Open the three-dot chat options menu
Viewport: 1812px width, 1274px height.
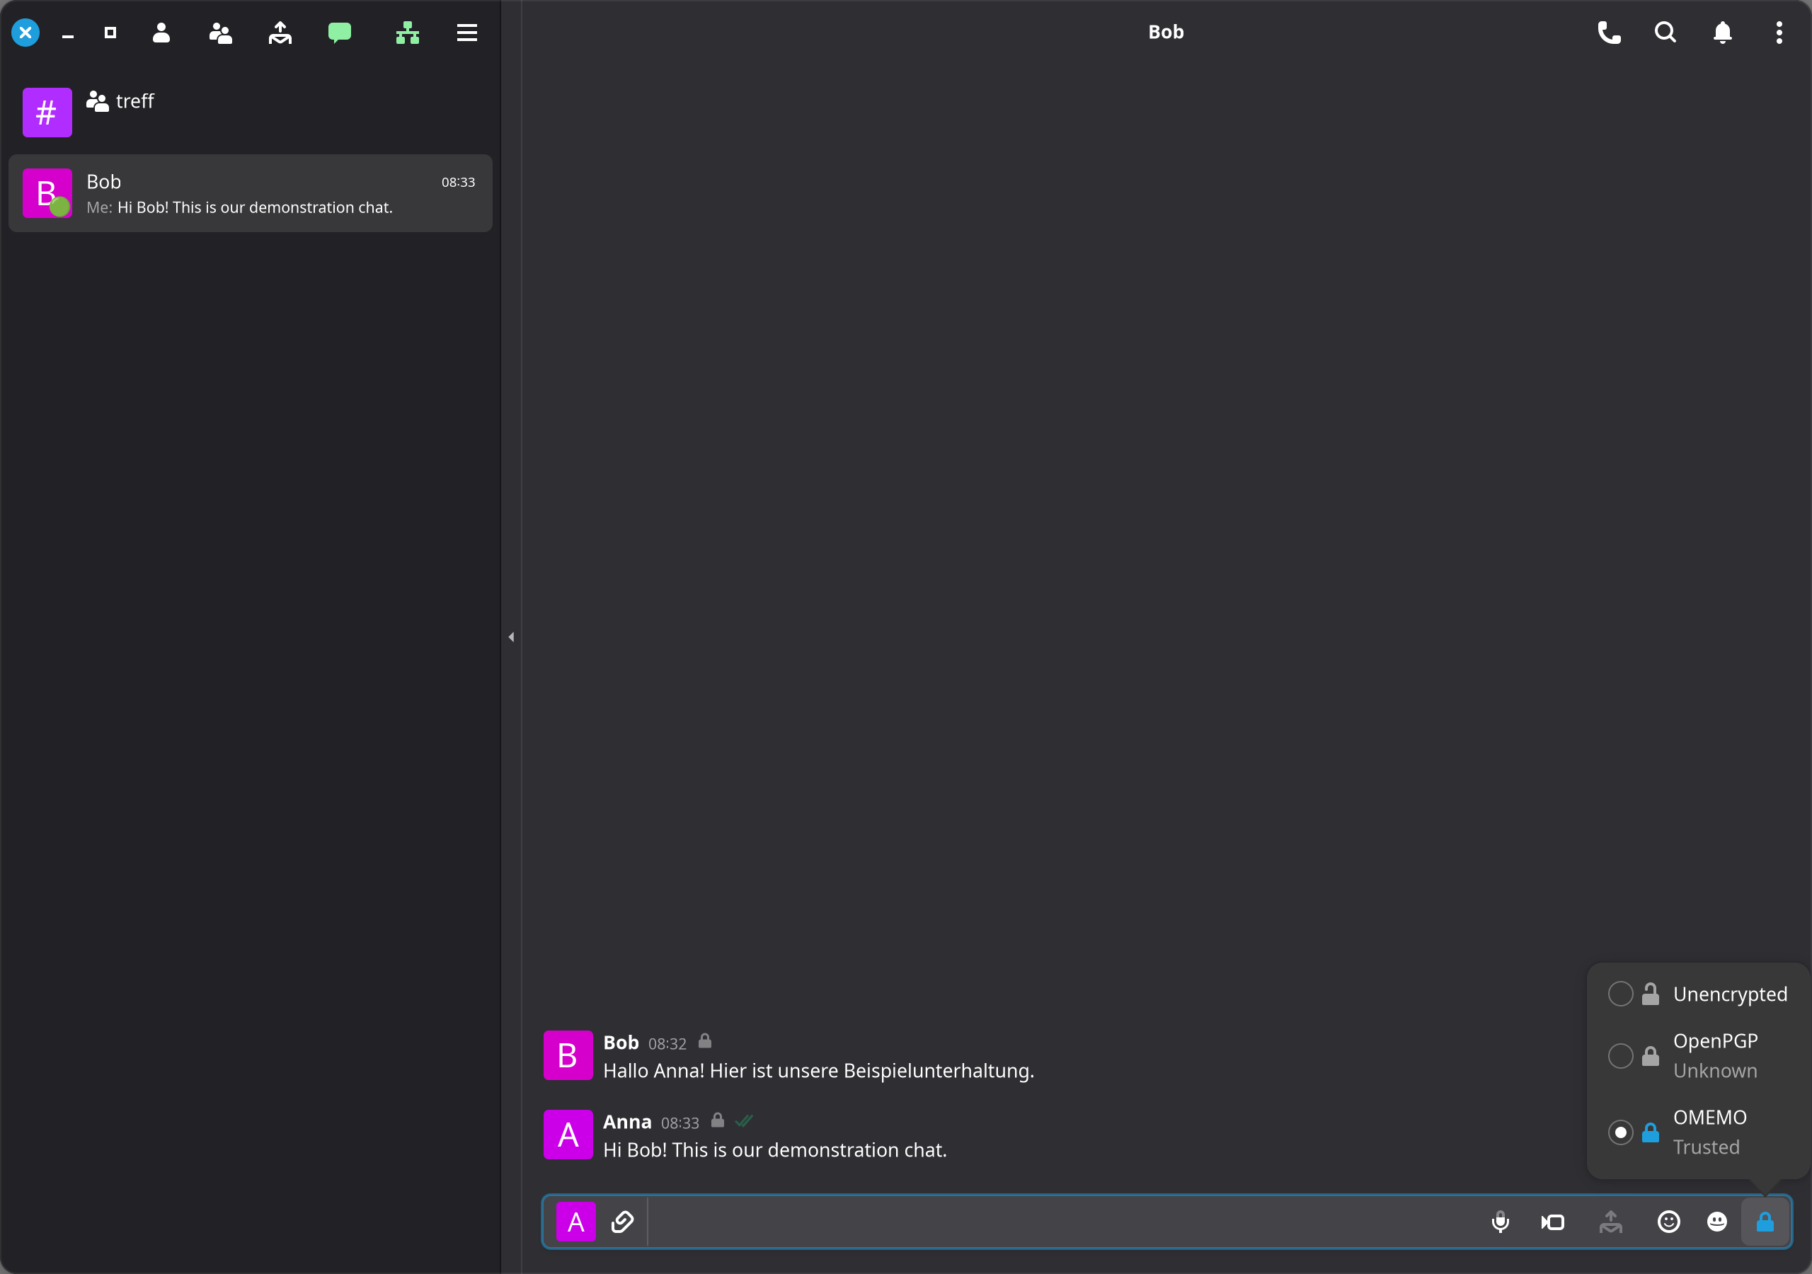[x=1779, y=33]
